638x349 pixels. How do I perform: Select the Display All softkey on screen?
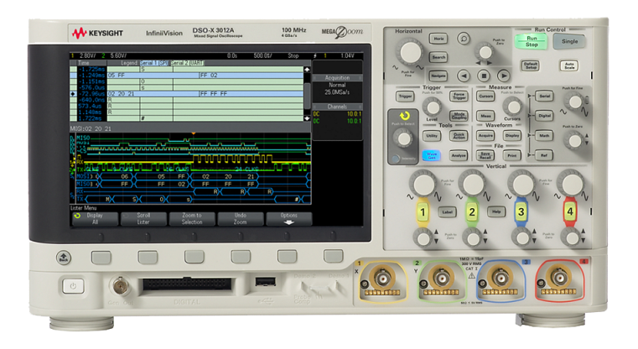95,219
